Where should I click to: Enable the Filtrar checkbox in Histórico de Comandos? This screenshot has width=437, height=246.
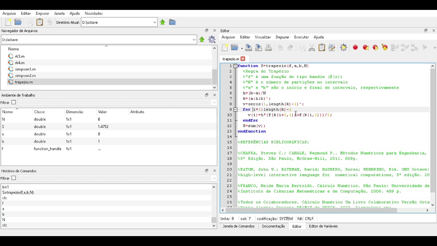click(14, 178)
